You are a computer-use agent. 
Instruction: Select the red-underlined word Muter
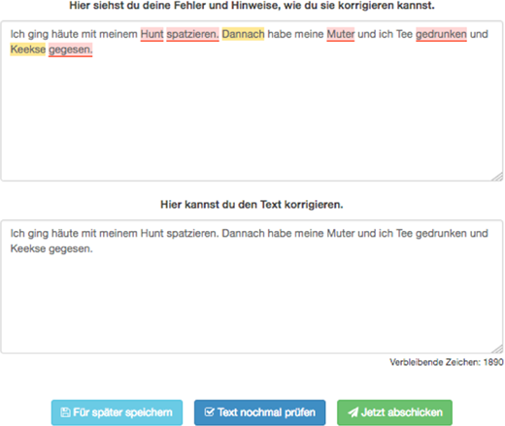point(341,34)
